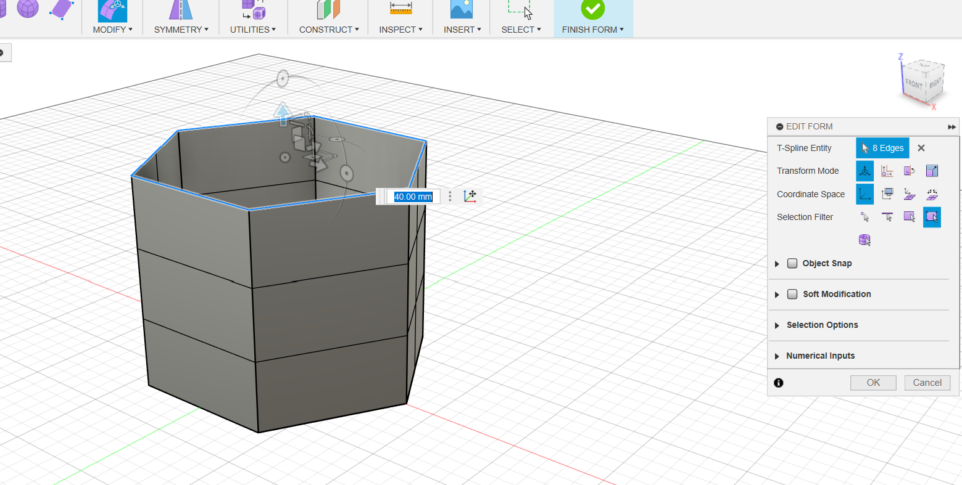Click the set pivot axis icon beside input
962x485 pixels.
(x=470, y=196)
